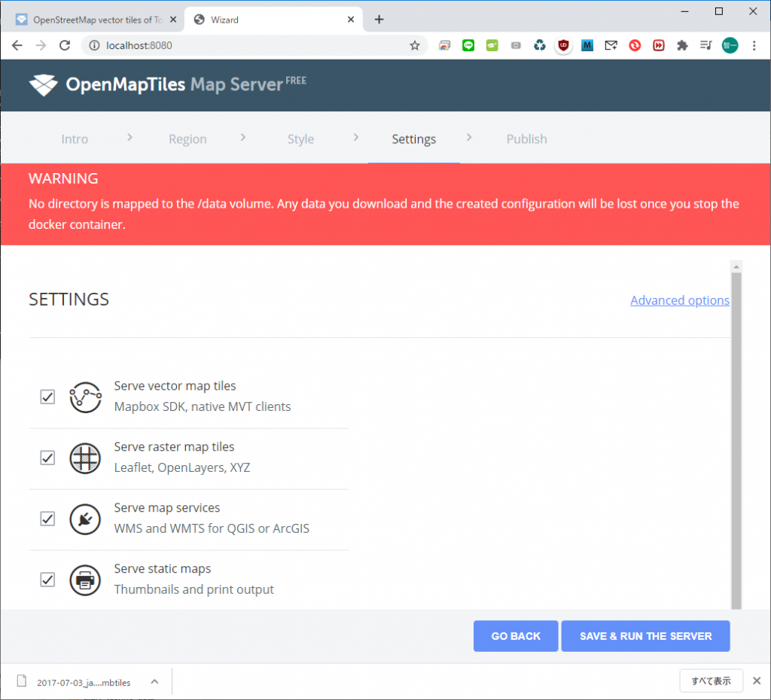The height and width of the screenshot is (700, 771).
Task: Toggle Serve map services checkbox
Action: point(47,519)
